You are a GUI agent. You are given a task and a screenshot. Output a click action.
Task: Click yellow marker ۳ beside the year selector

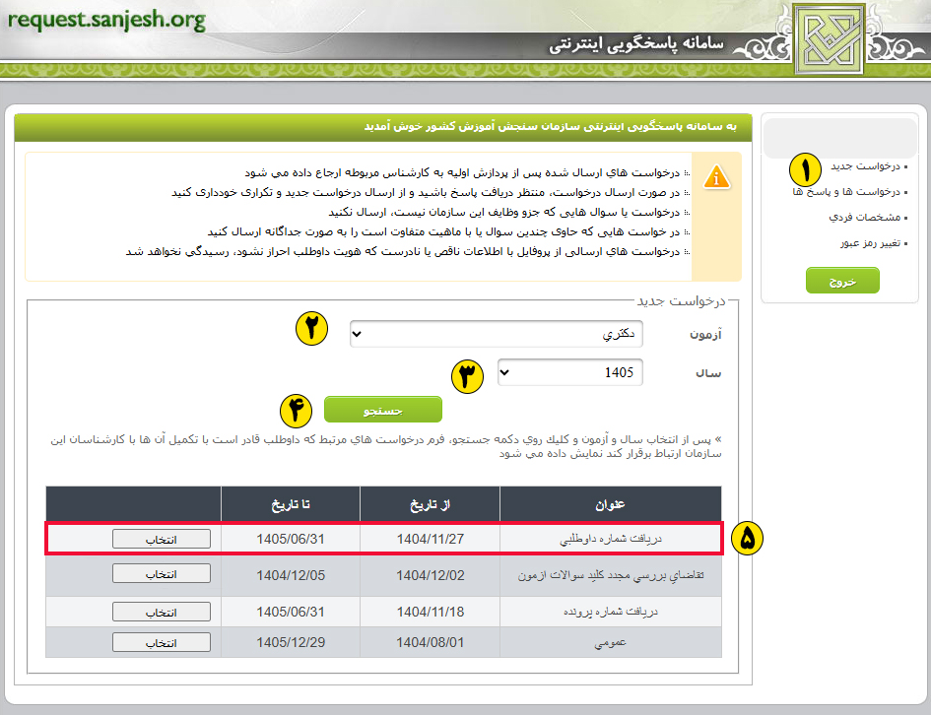(468, 377)
